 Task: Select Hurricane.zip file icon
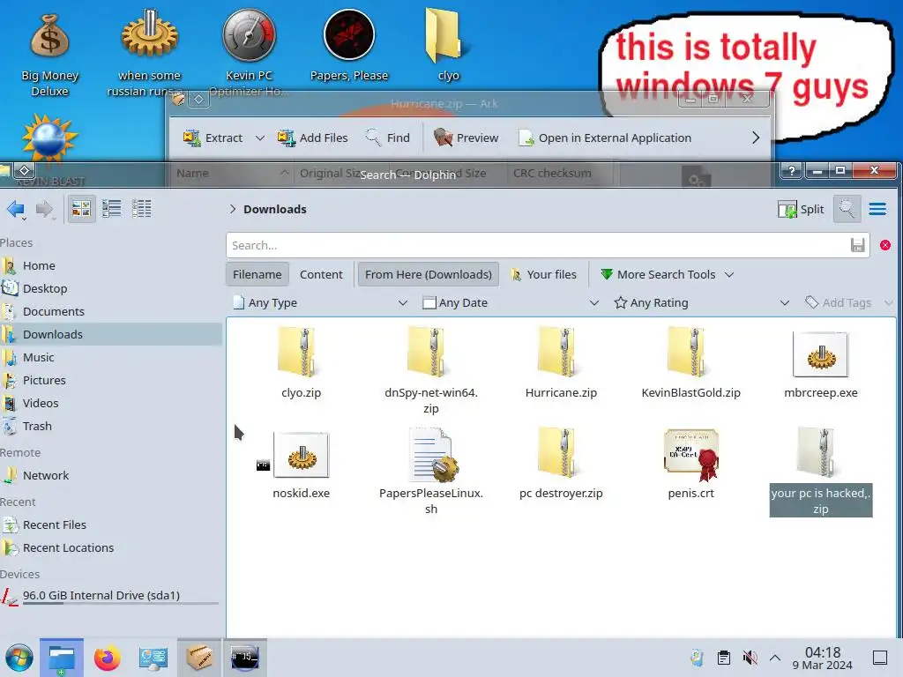coord(560,353)
